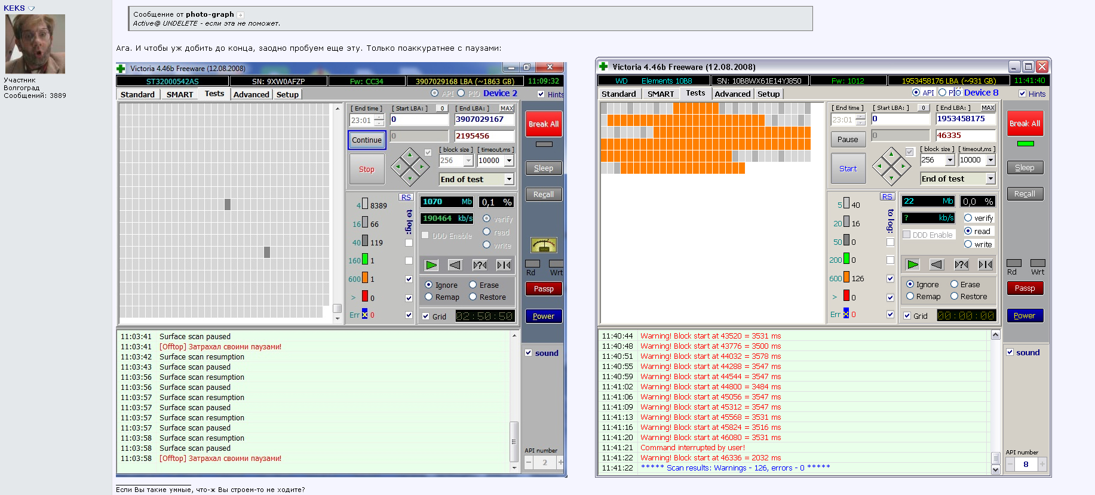This screenshot has width=1095, height=495.
Task: Click forward scan play icon in WD window
Action: pyautogui.click(x=912, y=265)
